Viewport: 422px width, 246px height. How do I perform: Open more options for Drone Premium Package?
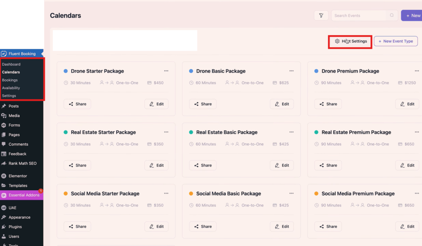(417, 71)
